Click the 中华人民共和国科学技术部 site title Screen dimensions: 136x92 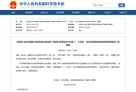42,4
